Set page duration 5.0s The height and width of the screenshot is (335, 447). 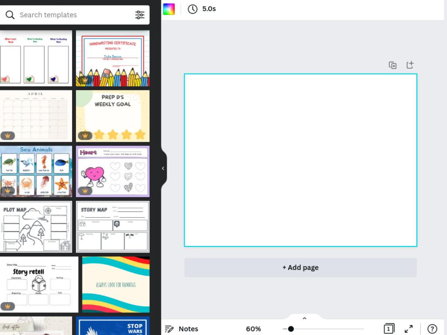click(x=209, y=9)
